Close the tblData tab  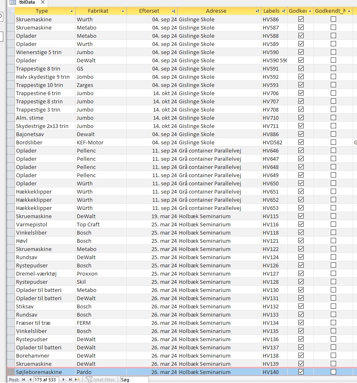(43, 2)
